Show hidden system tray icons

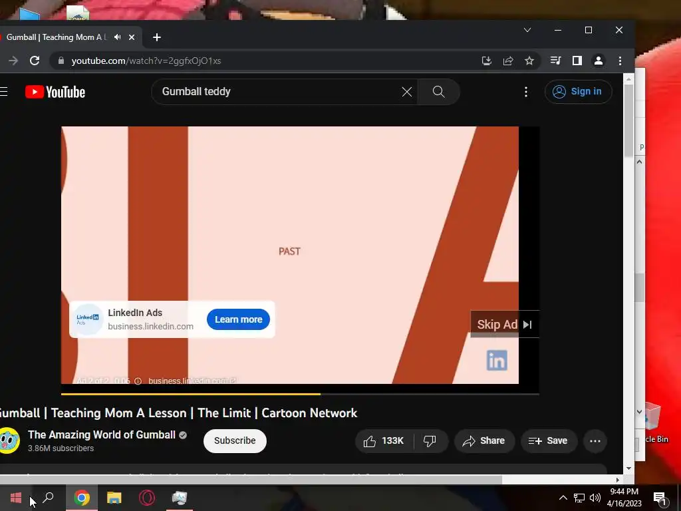point(563,498)
